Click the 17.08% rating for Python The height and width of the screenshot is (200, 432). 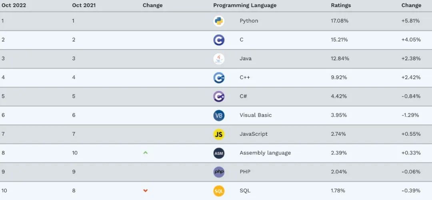pos(340,21)
